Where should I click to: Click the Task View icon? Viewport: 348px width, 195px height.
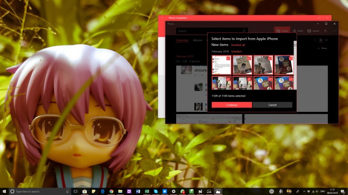coord(75,191)
